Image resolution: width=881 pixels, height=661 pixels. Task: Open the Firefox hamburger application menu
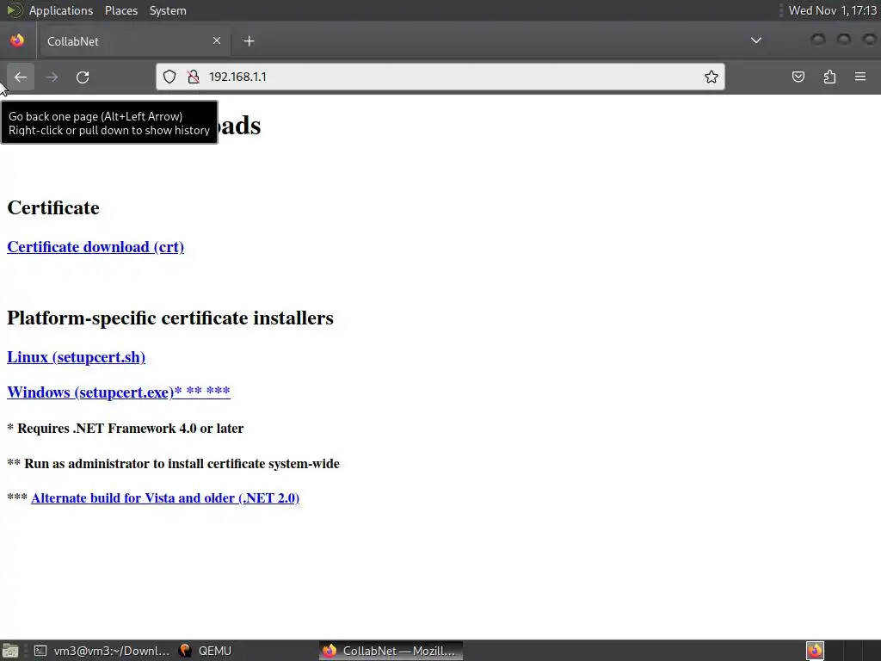click(860, 77)
